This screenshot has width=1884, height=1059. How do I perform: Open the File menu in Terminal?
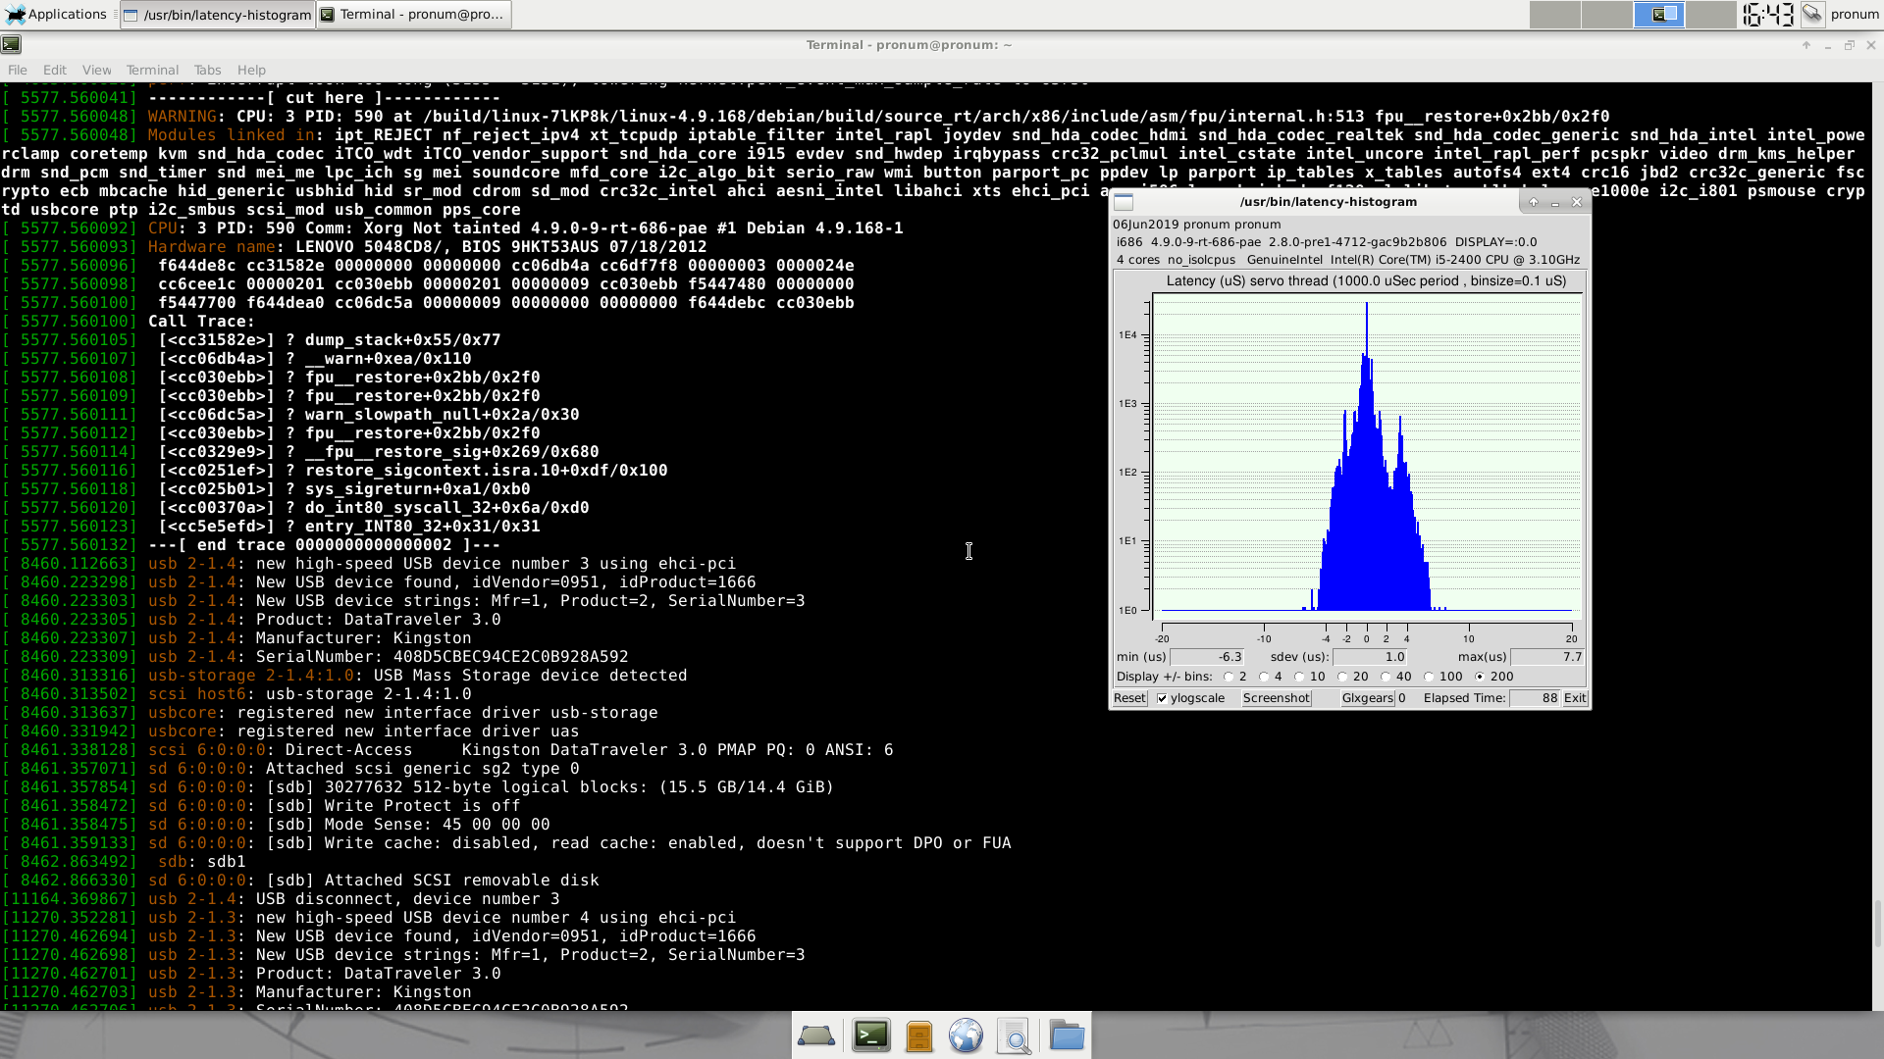18,70
